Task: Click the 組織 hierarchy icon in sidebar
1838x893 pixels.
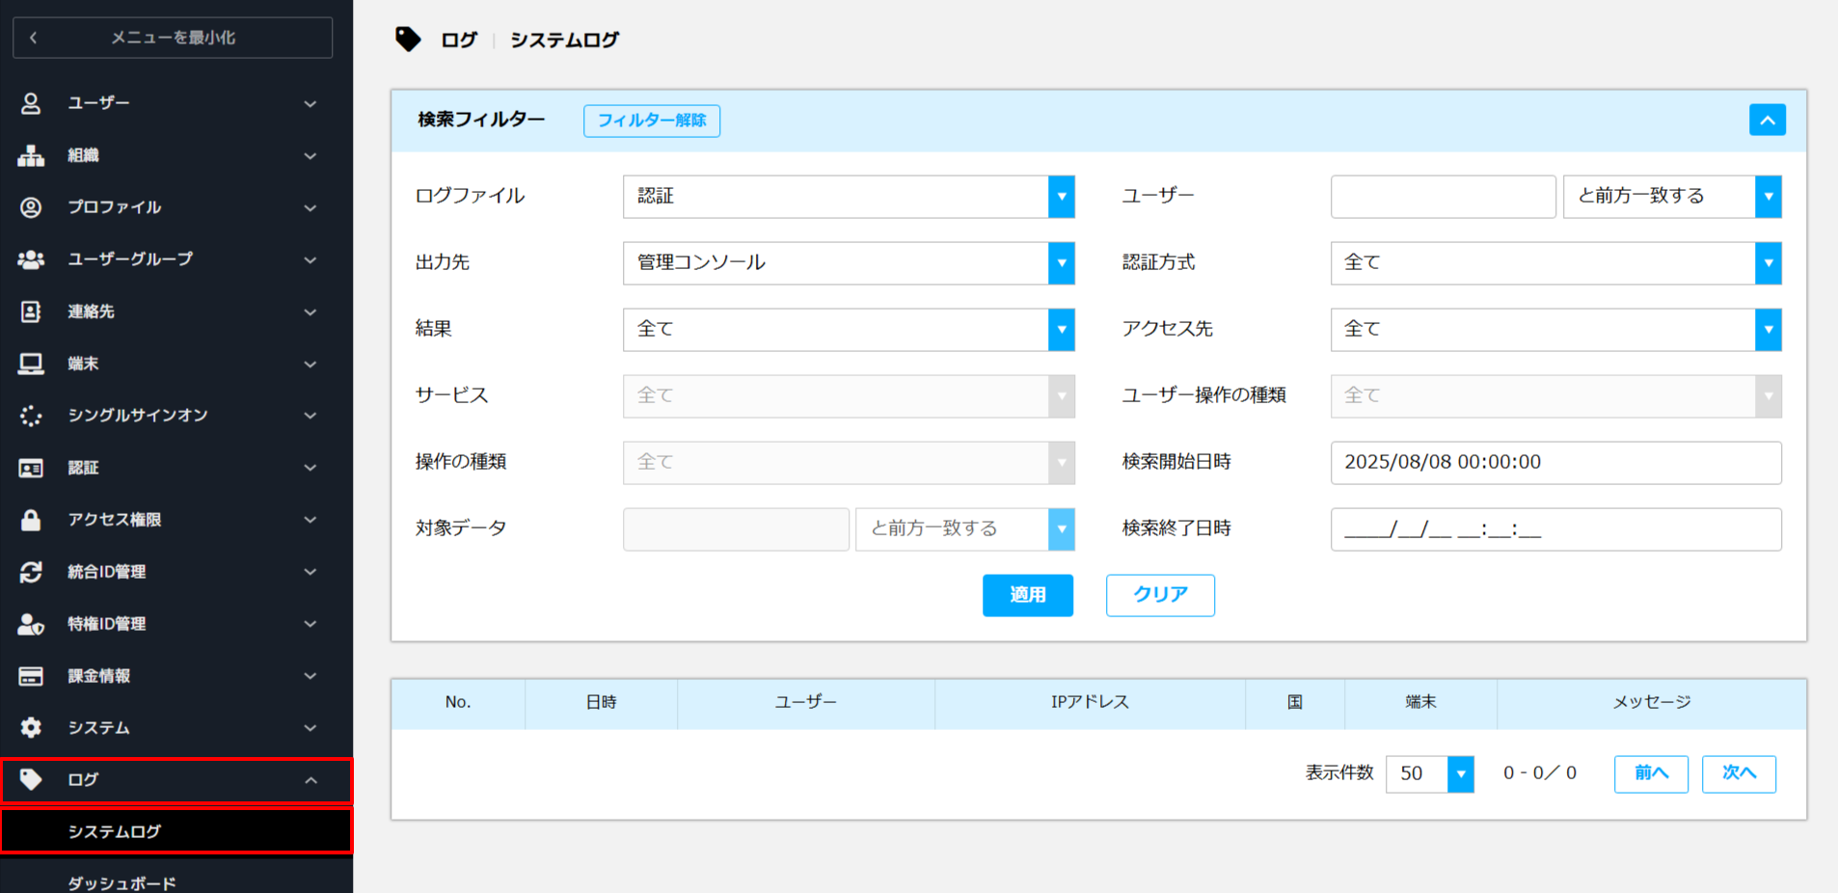Action: point(31,155)
